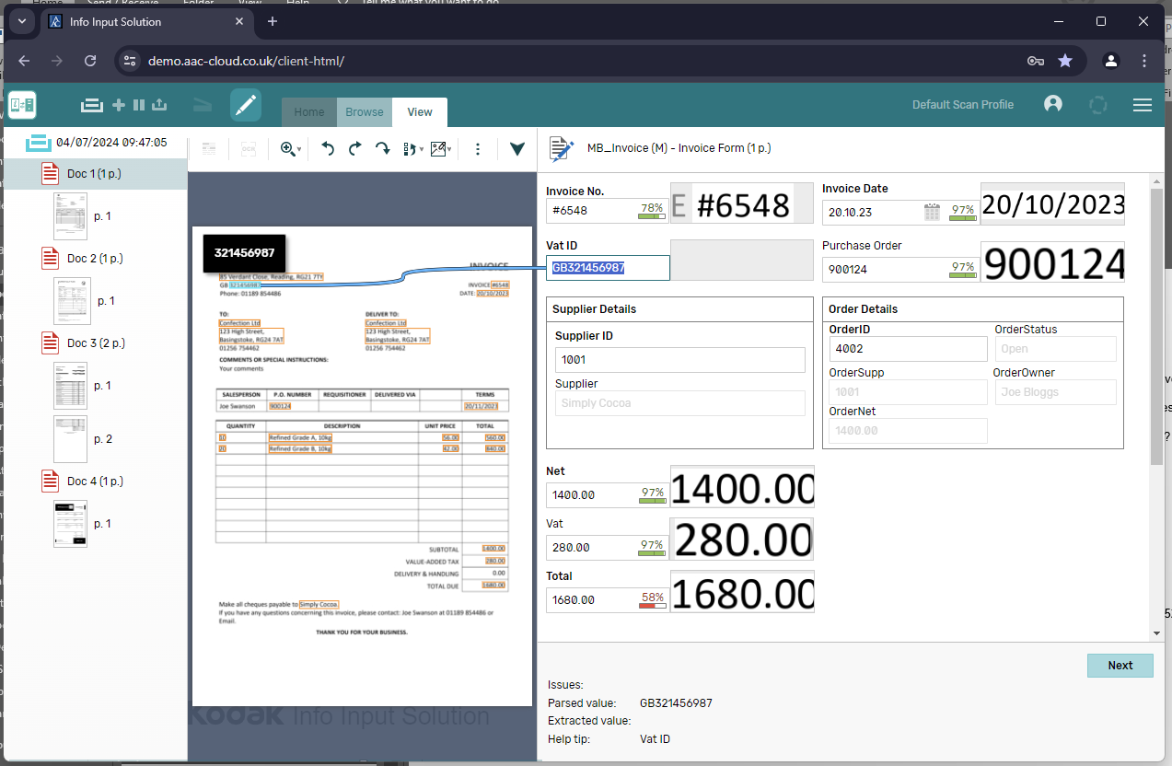The image size is (1172, 766).
Task: Click the sync refresh circle icon
Action: coord(1097,105)
